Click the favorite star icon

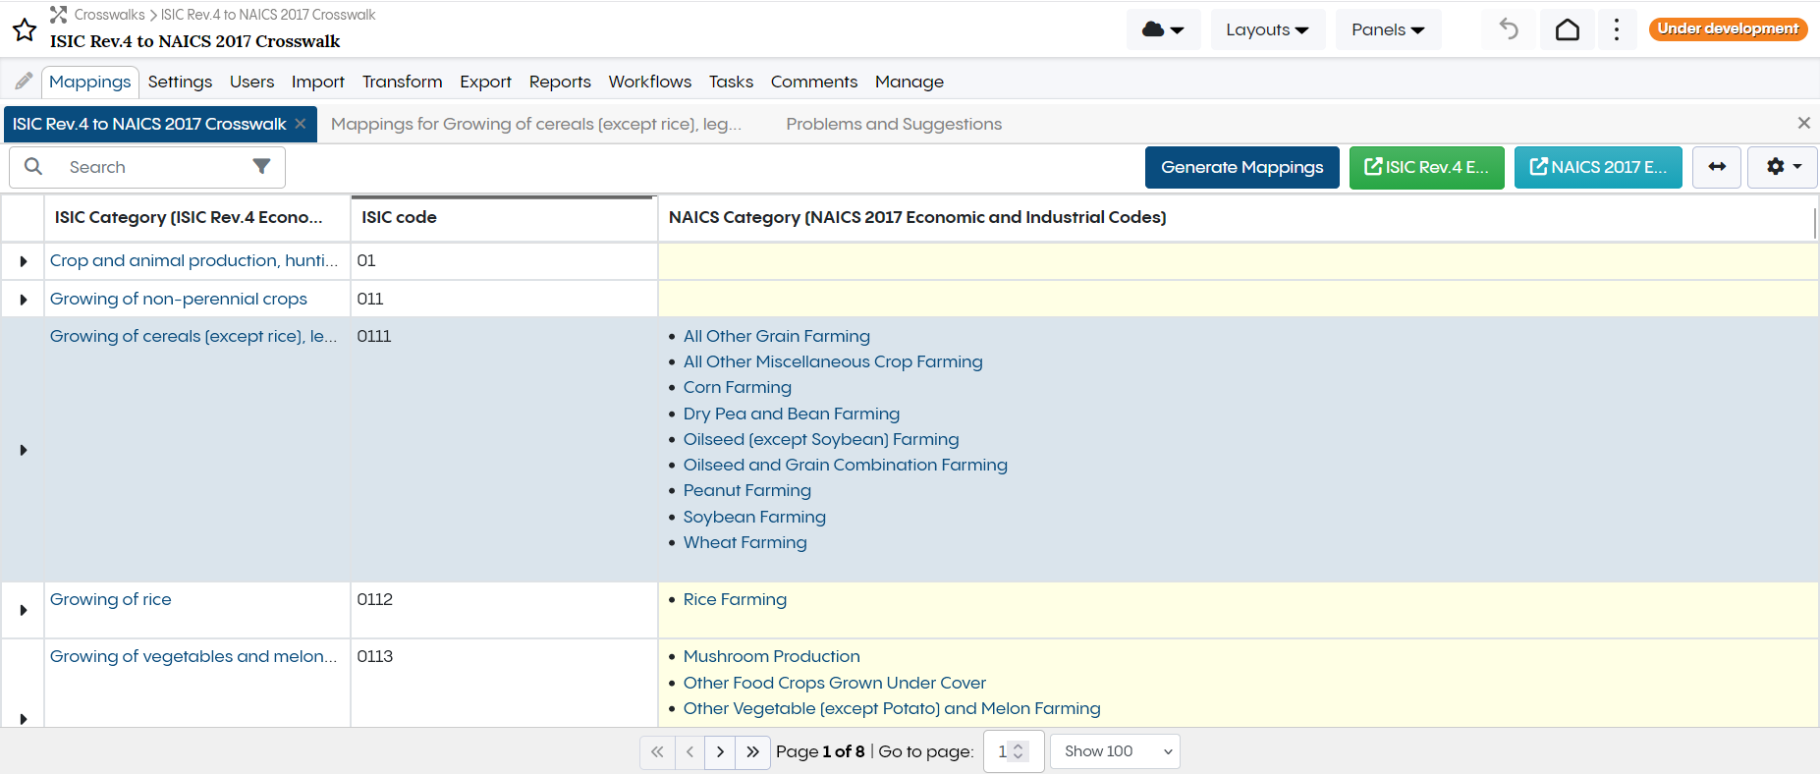coord(25,30)
